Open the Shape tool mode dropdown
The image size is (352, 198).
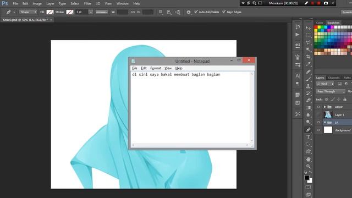(x=28, y=12)
